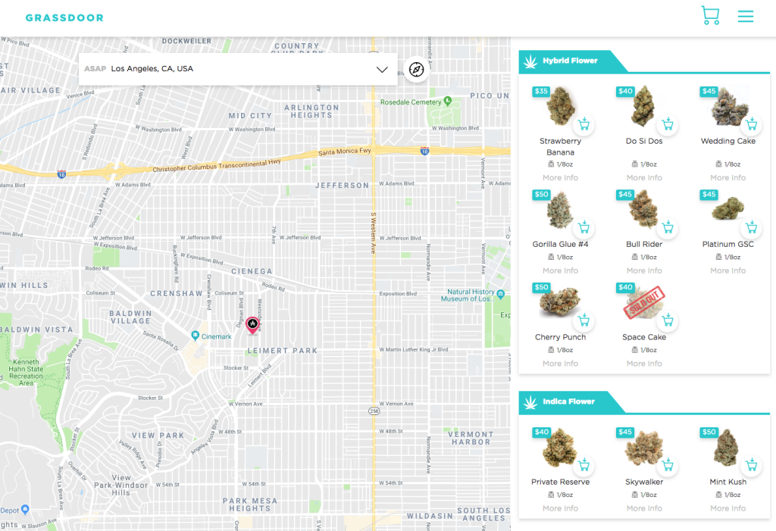Add Skywalker to cart

668,465
